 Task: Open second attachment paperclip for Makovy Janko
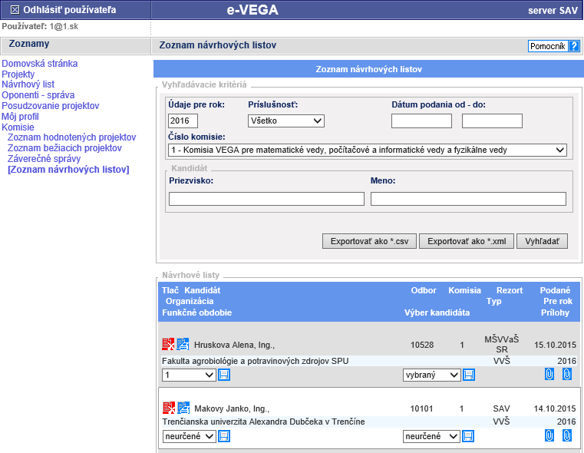pyautogui.click(x=567, y=435)
